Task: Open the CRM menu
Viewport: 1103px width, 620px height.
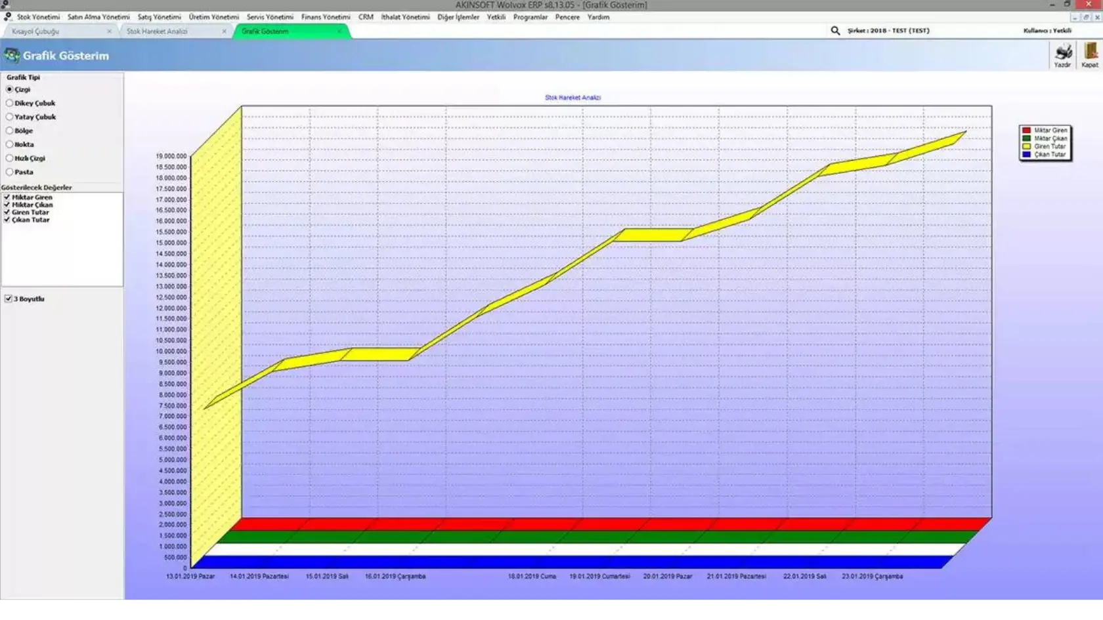Action: click(x=366, y=17)
